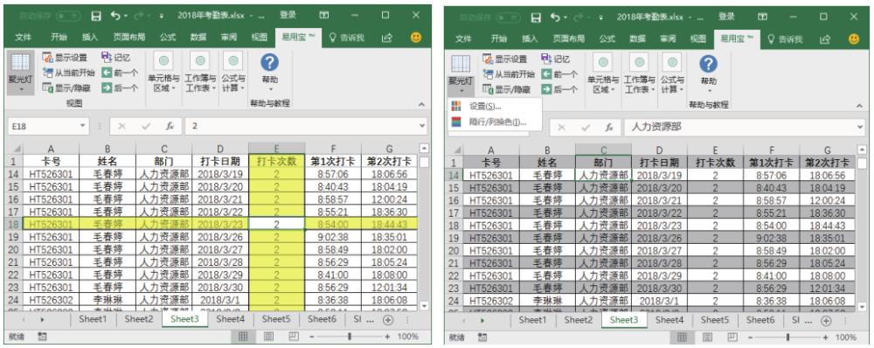874x348 pixels.
Task: Select Sheet6 tab in right window
Action: (760, 319)
